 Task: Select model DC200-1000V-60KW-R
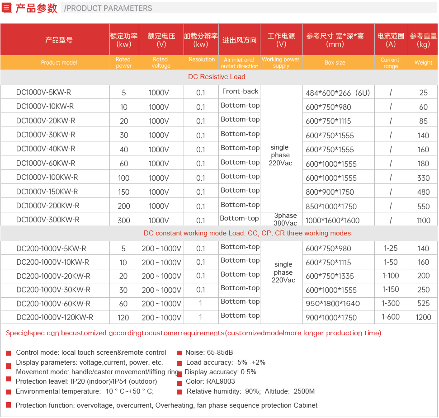(53, 304)
